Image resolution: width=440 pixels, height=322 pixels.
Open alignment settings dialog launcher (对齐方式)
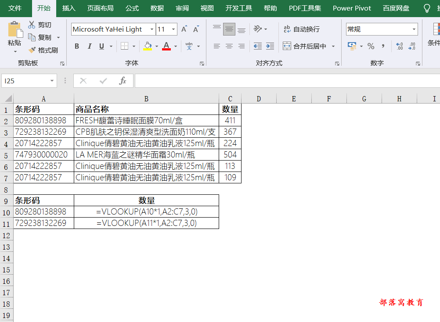point(337,64)
